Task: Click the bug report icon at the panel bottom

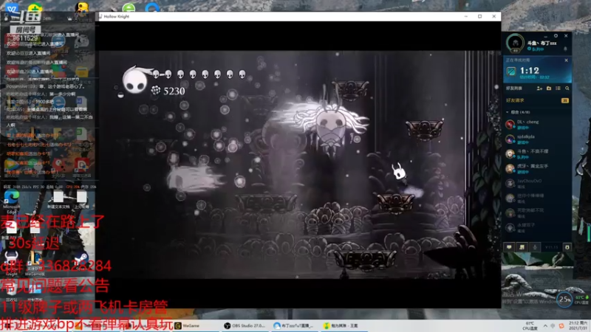Action: point(567,247)
